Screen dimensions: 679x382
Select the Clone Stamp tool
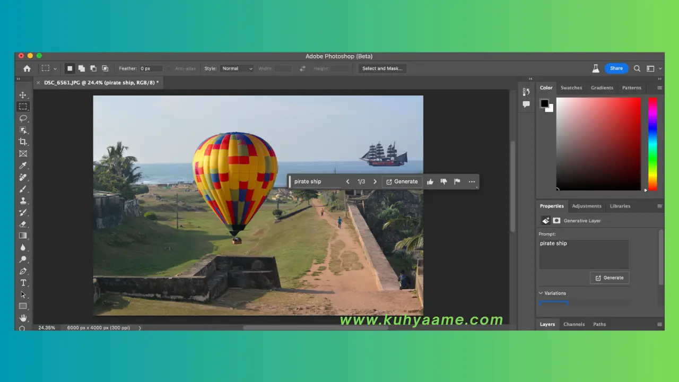point(23,201)
